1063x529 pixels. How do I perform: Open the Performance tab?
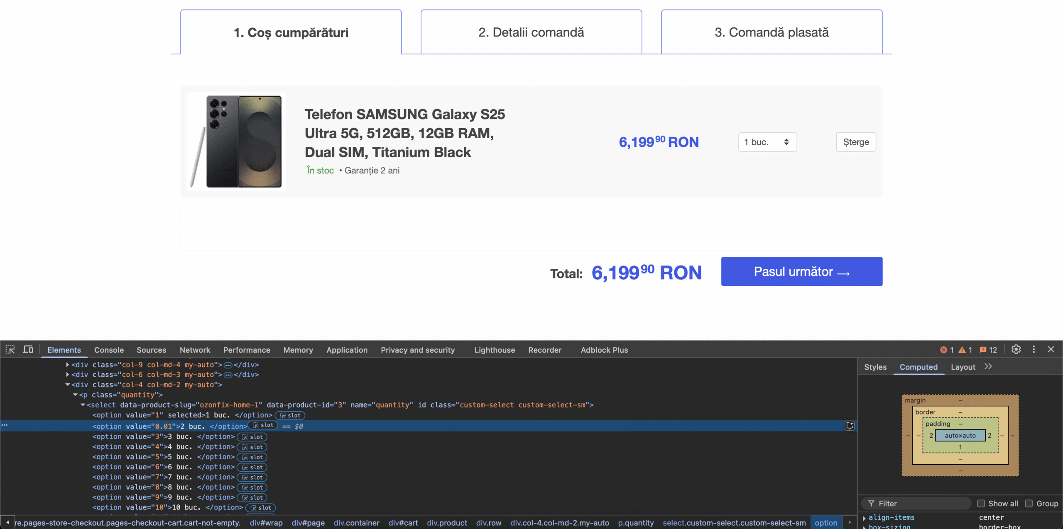247,350
